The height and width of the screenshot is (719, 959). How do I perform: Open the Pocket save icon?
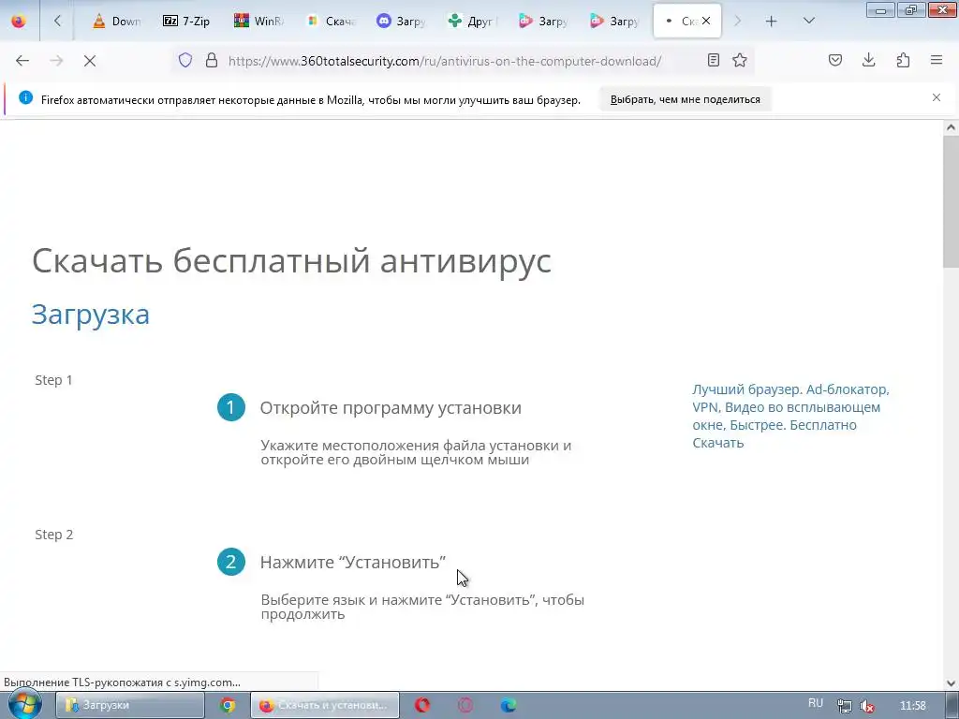click(x=835, y=61)
